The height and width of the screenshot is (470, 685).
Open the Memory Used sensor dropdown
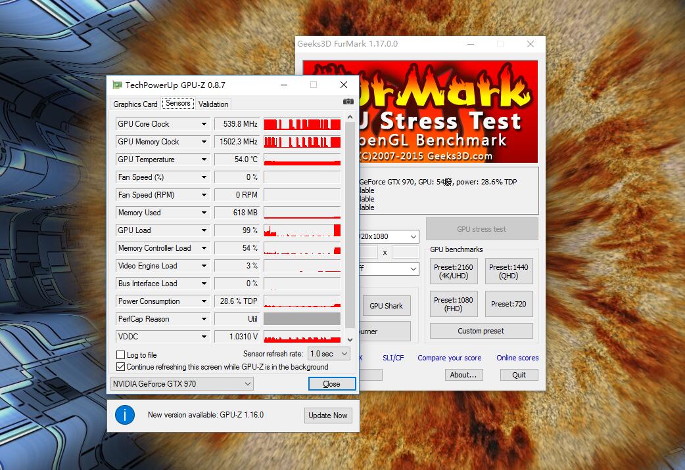coord(204,213)
